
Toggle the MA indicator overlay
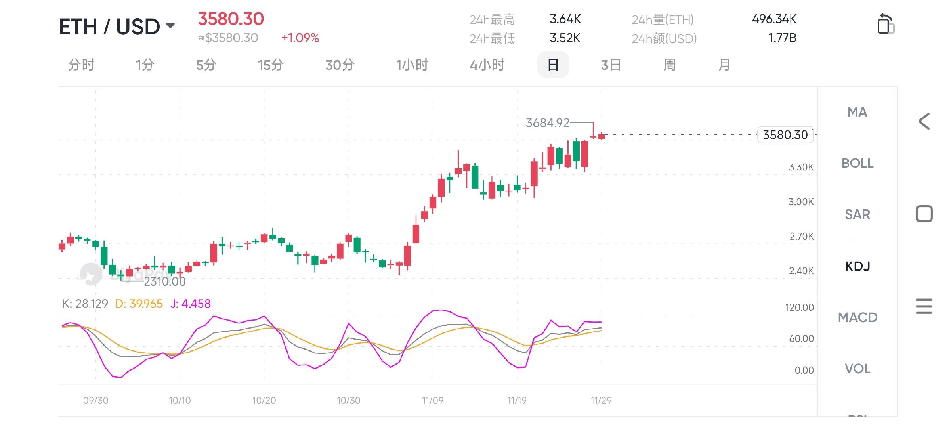857,112
